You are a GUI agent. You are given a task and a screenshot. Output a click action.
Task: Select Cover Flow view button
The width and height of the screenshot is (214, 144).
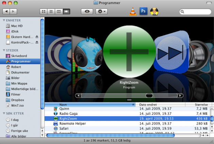(66, 12)
